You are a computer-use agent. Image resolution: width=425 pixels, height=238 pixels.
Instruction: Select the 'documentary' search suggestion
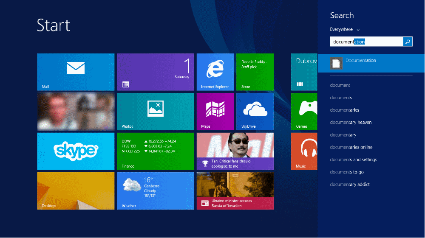(343, 135)
